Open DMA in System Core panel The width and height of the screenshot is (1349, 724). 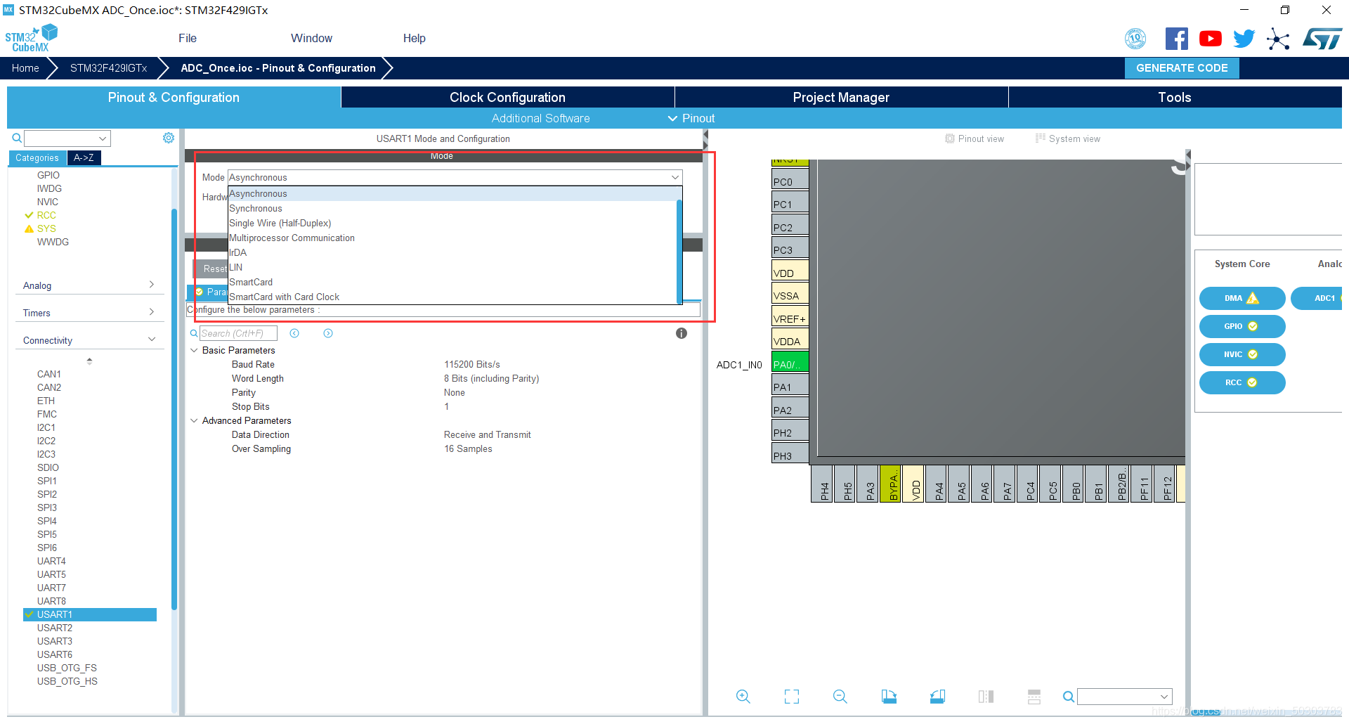coord(1242,298)
